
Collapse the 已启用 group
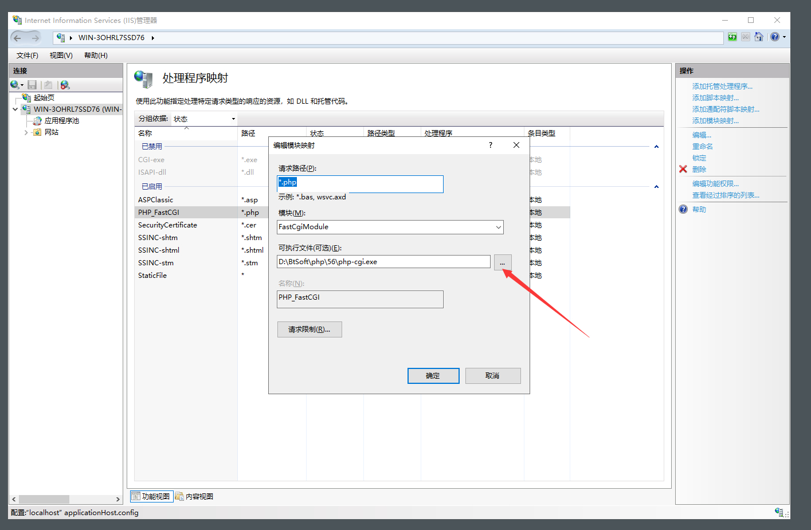pos(656,187)
